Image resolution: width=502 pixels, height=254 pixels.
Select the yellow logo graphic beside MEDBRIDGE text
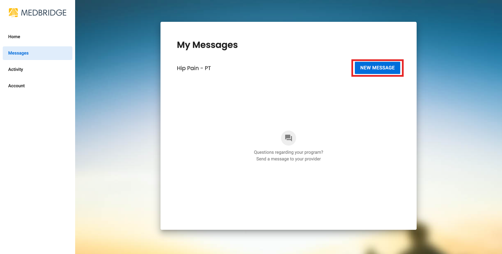coord(13,12)
